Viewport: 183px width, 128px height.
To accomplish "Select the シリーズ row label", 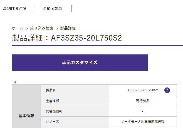I will point(52,122).
